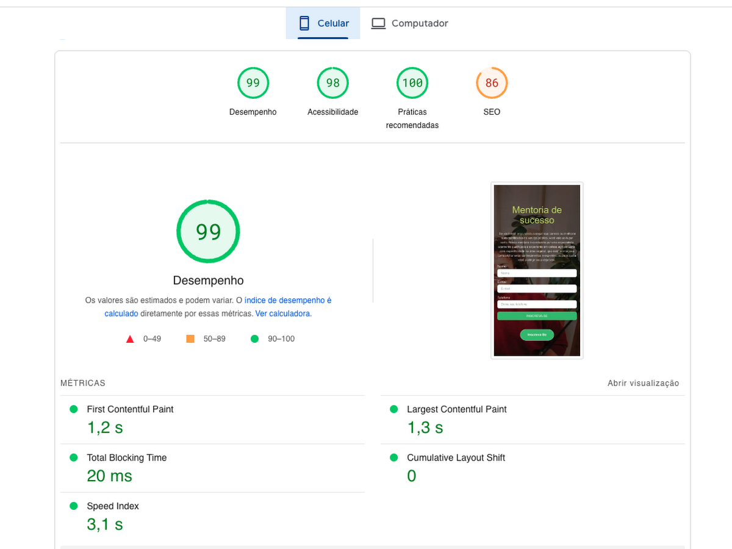Click the Total Blocking Time metric label
This screenshot has width=732, height=549.
126,457
